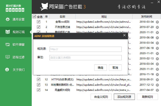This screenshot has height=106, width=161.
Task: Cancel the dialog with 取消
Action: coord(115,68)
